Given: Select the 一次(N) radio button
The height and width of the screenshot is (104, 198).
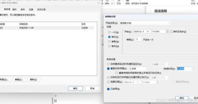Looking at the screenshot, I should point(109,32).
